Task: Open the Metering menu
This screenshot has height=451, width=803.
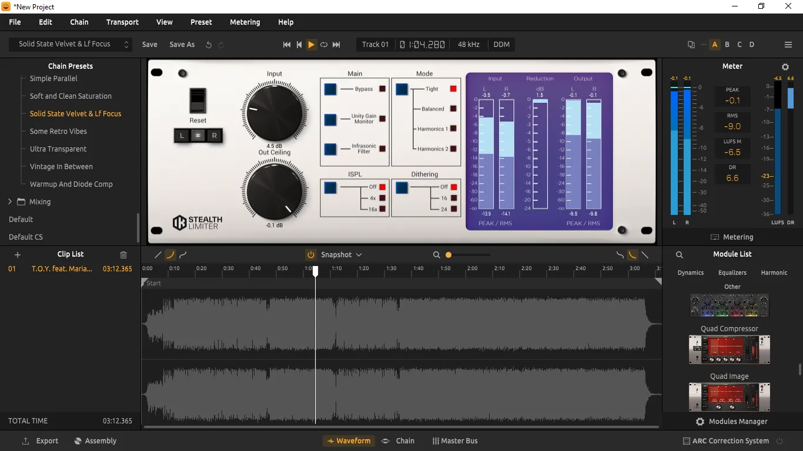Action: 245,22
